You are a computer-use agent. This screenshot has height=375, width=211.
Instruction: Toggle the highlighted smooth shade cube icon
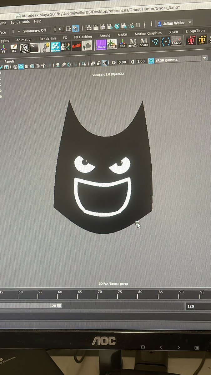click(x=21, y=66)
